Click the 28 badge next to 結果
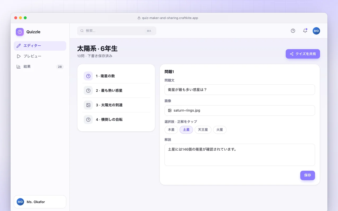The image size is (338, 211). [60, 67]
